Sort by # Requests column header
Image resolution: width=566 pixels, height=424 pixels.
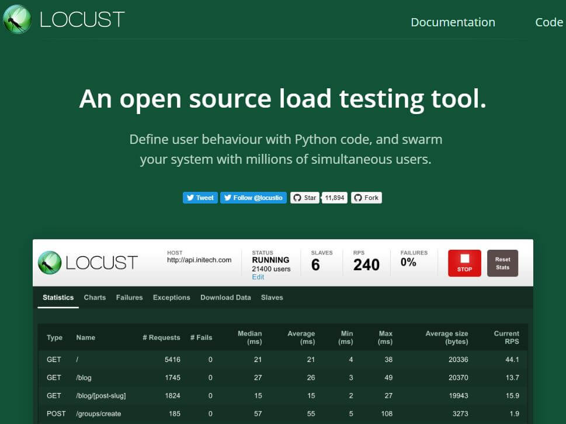161,337
